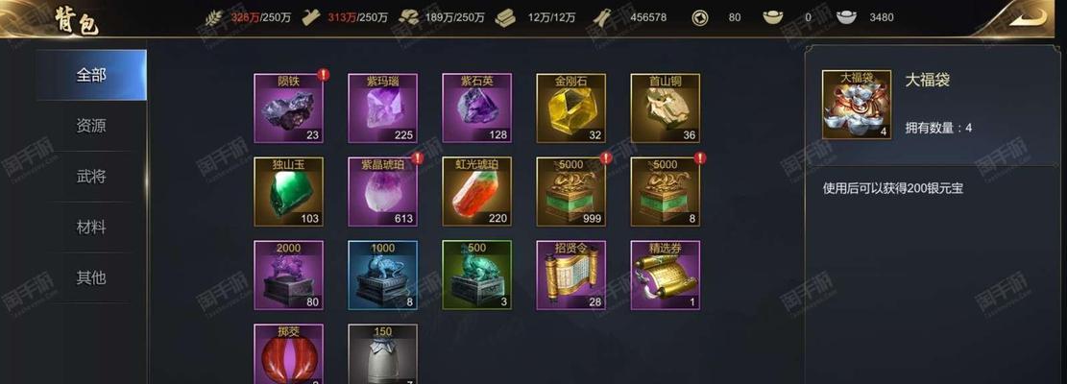The height and width of the screenshot is (384, 1067).
Task: Click the back arrow in top-right corner
Action: [x=1028, y=17]
